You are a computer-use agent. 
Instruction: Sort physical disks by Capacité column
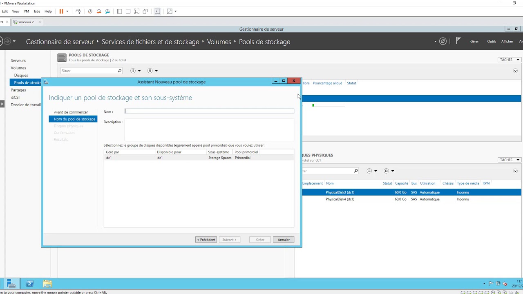tap(402, 183)
